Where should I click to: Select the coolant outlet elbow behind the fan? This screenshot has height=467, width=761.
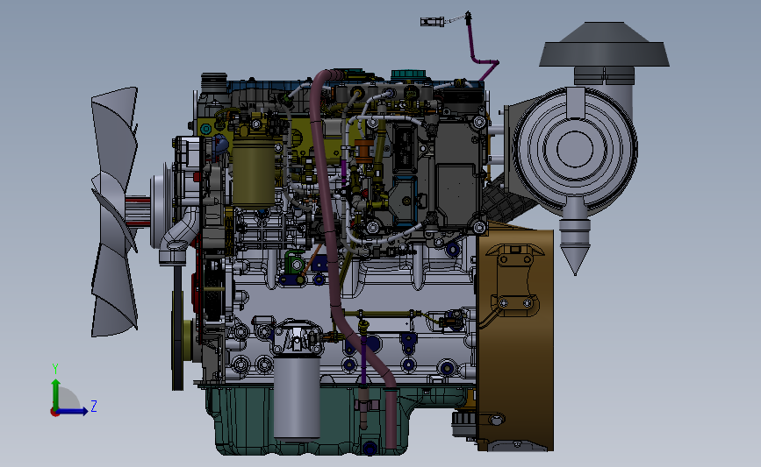pos(178,237)
